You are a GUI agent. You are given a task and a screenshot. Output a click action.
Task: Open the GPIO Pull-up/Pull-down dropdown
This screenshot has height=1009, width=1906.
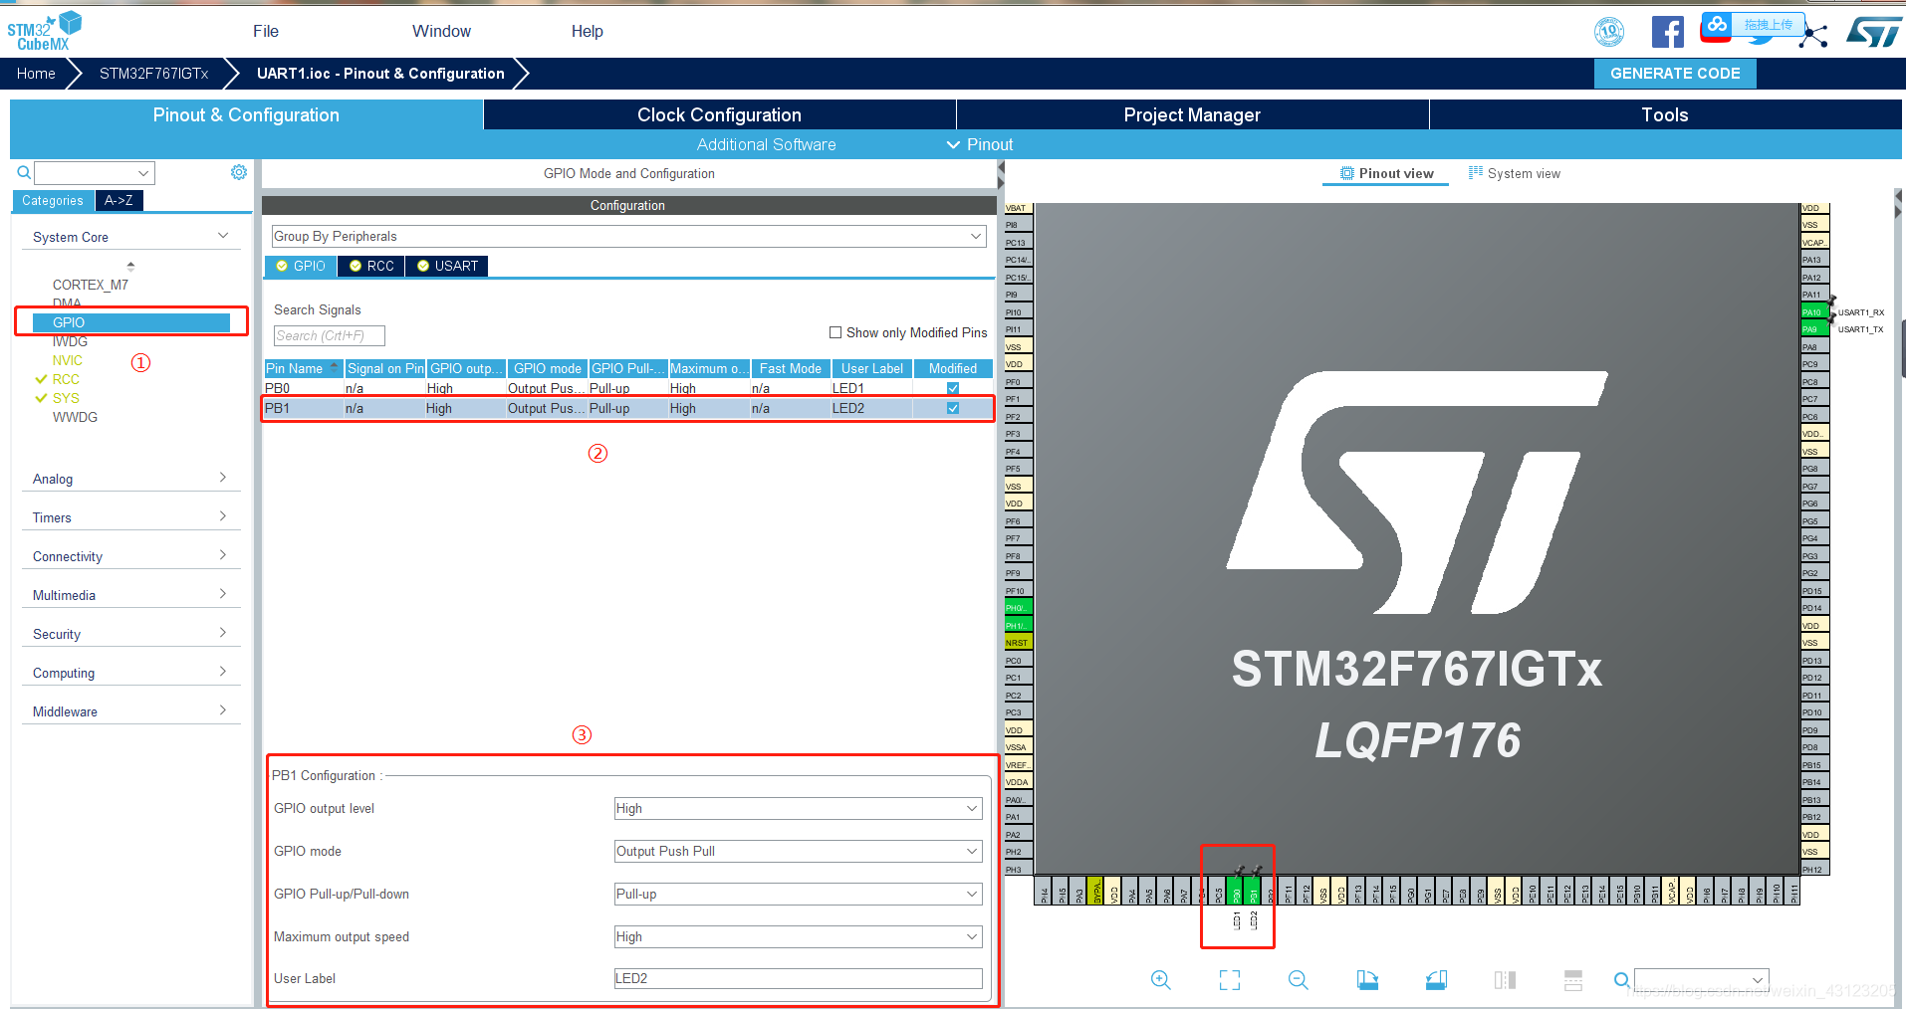point(799,895)
